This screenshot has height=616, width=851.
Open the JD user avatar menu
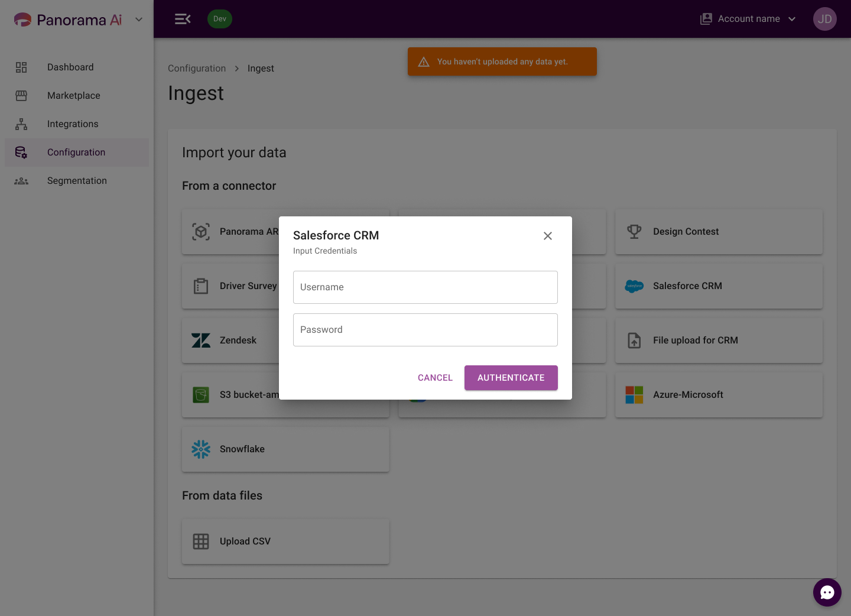pyautogui.click(x=825, y=19)
